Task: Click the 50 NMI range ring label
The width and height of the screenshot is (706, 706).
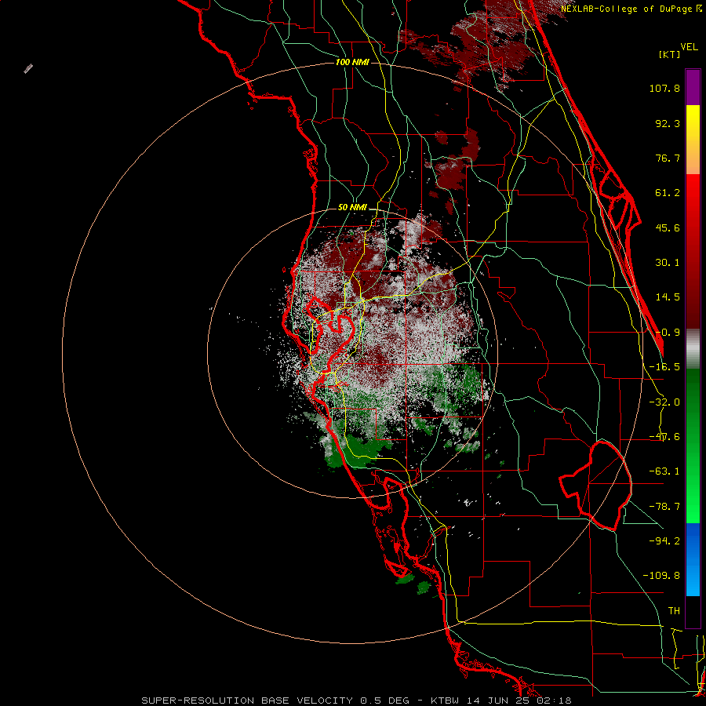Action: click(x=352, y=208)
